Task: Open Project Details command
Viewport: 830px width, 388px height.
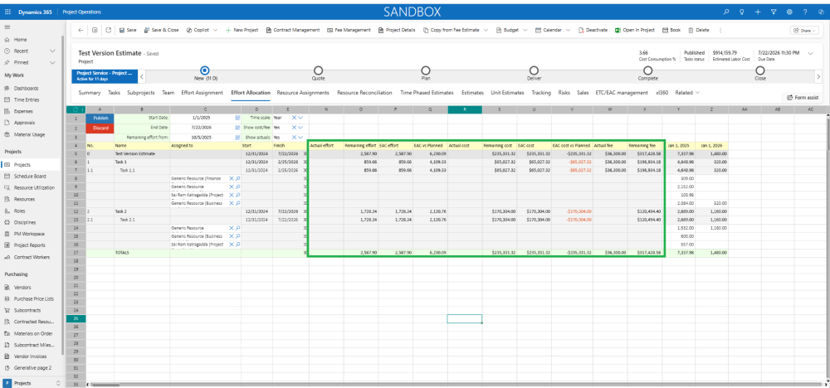Action: click(x=397, y=30)
